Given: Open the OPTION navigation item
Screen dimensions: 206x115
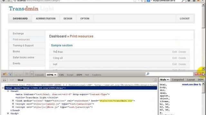Looking at the screenshot, I should 85,19.
